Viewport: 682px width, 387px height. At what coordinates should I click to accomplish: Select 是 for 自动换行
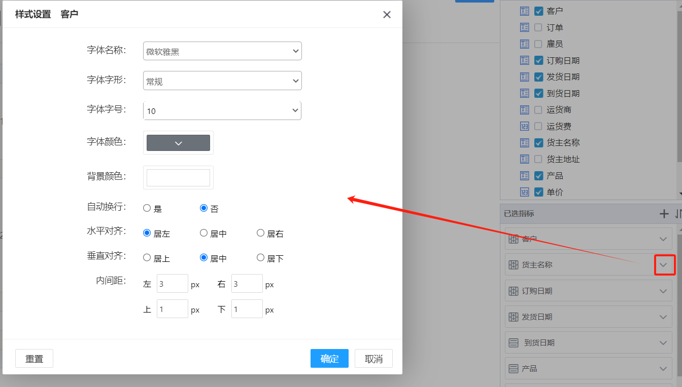(x=147, y=208)
